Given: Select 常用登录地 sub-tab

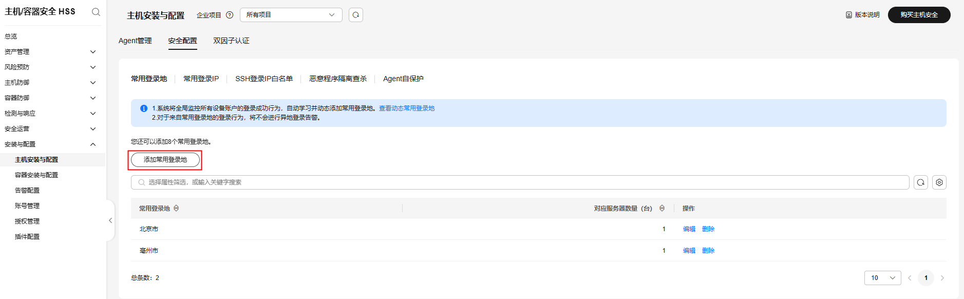Looking at the screenshot, I should click(x=149, y=79).
